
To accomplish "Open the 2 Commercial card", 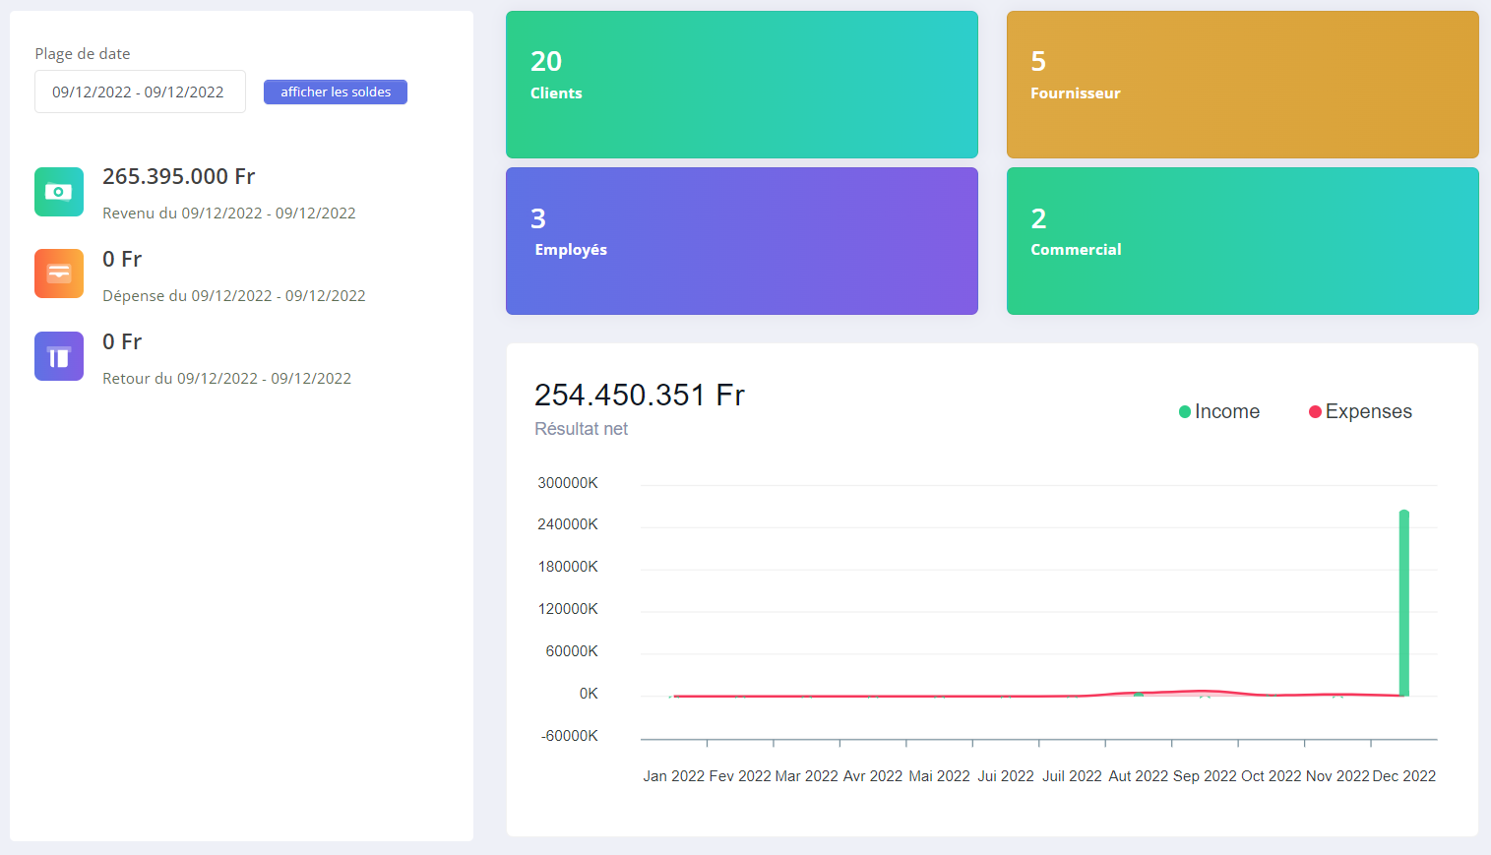I will click(x=1242, y=241).
